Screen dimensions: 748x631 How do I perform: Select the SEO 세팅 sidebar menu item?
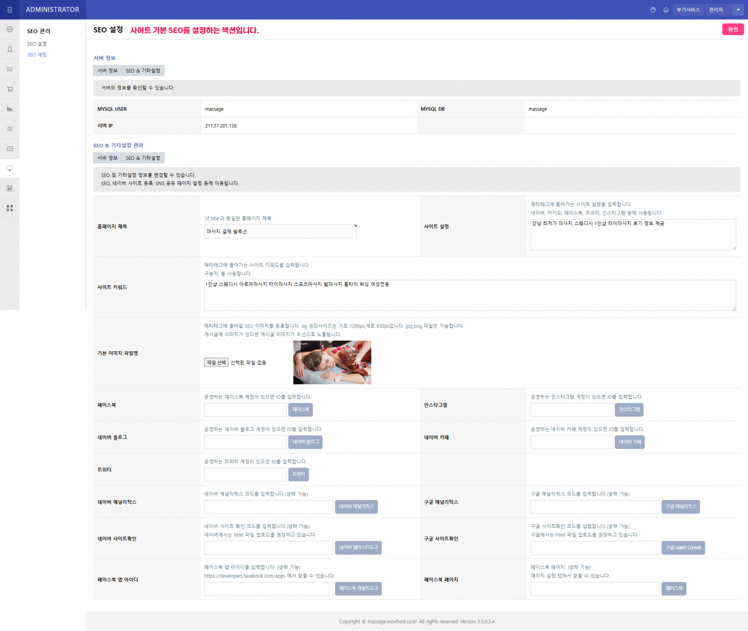click(x=37, y=54)
